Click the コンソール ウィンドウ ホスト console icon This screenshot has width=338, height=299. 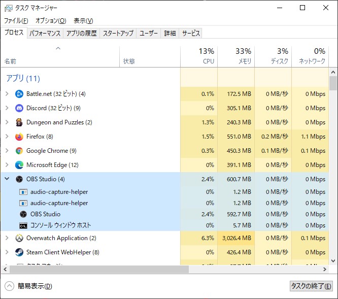23,225
